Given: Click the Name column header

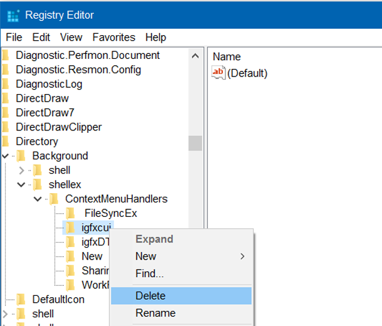Looking at the screenshot, I should pos(227,56).
